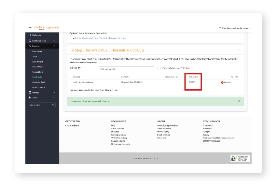This screenshot has width=277, height=188.
Task: Click the Invitee column header
Action: tap(76, 77)
